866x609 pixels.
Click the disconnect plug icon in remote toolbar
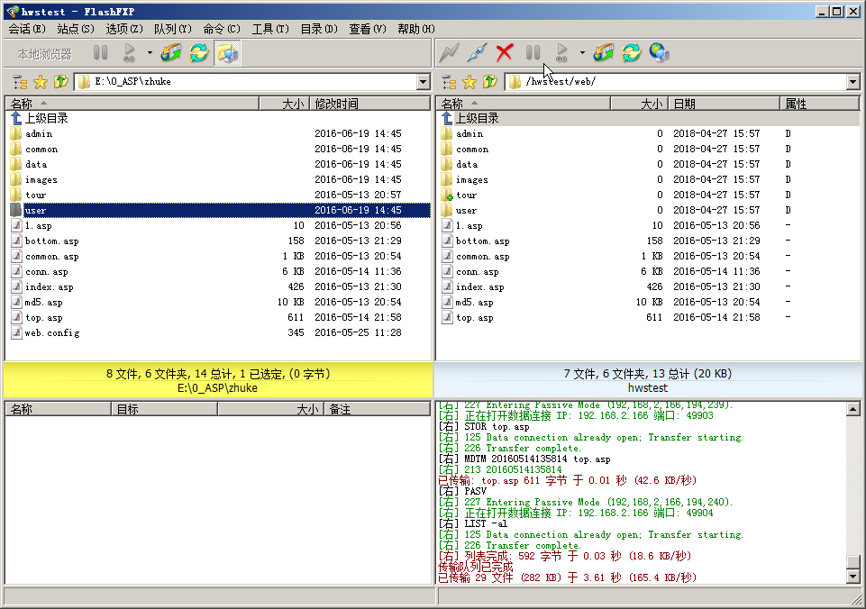coord(477,53)
